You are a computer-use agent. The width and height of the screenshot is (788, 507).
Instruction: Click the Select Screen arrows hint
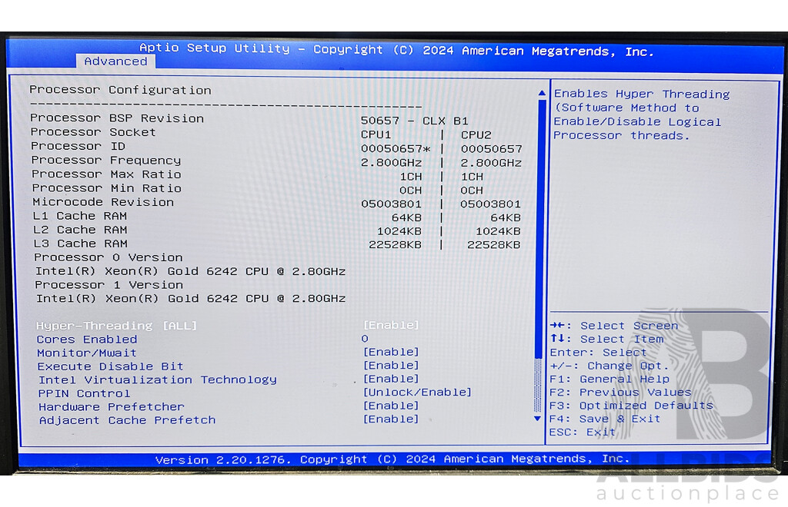point(614,326)
